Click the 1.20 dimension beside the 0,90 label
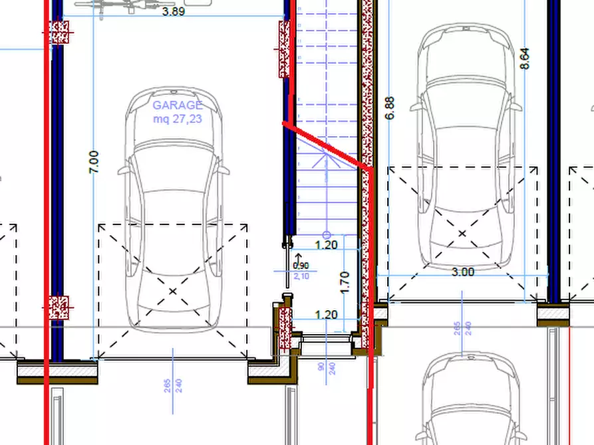This screenshot has height=445, width=594. coord(326,245)
